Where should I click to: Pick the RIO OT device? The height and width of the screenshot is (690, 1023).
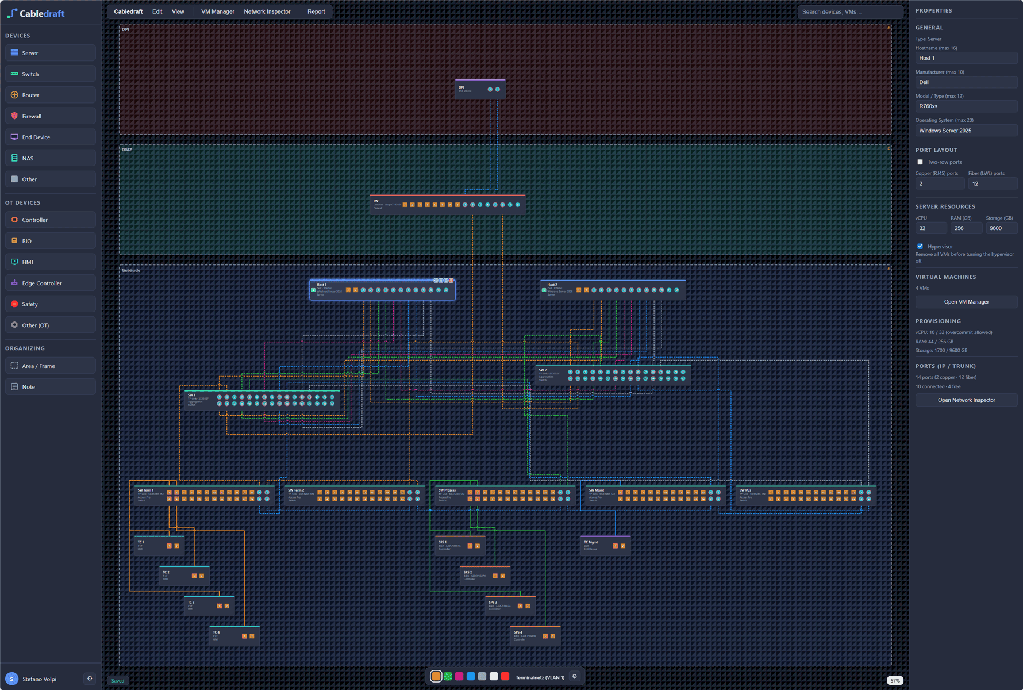click(x=51, y=241)
